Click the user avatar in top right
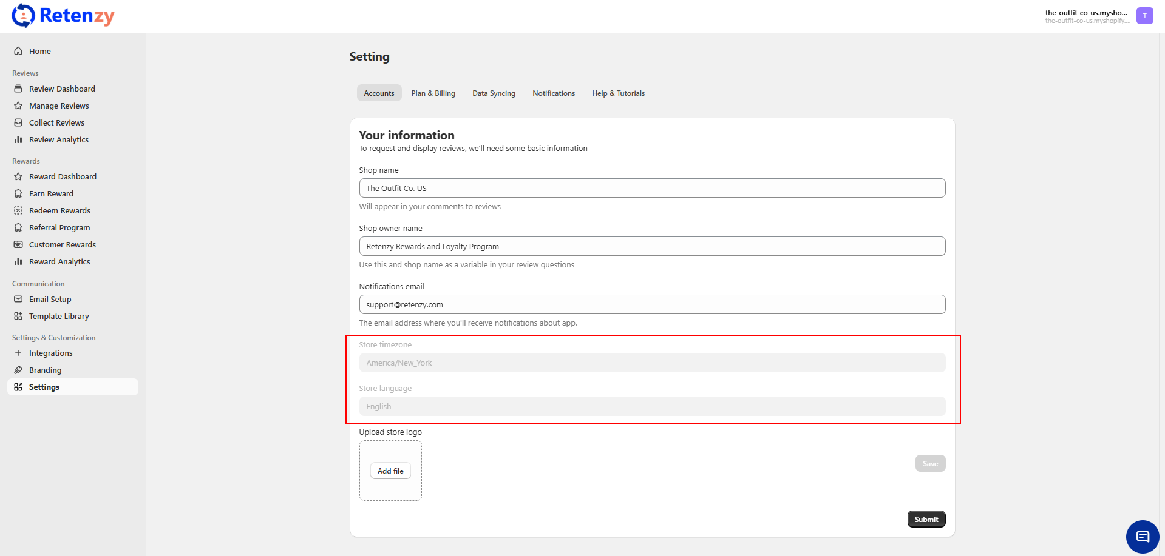1165x556 pixels. coord(1144,16)
